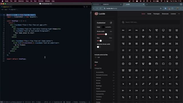Select the align-justify lines icon
This screenshot has height=103, width=183.
click(x=123, y=50)
